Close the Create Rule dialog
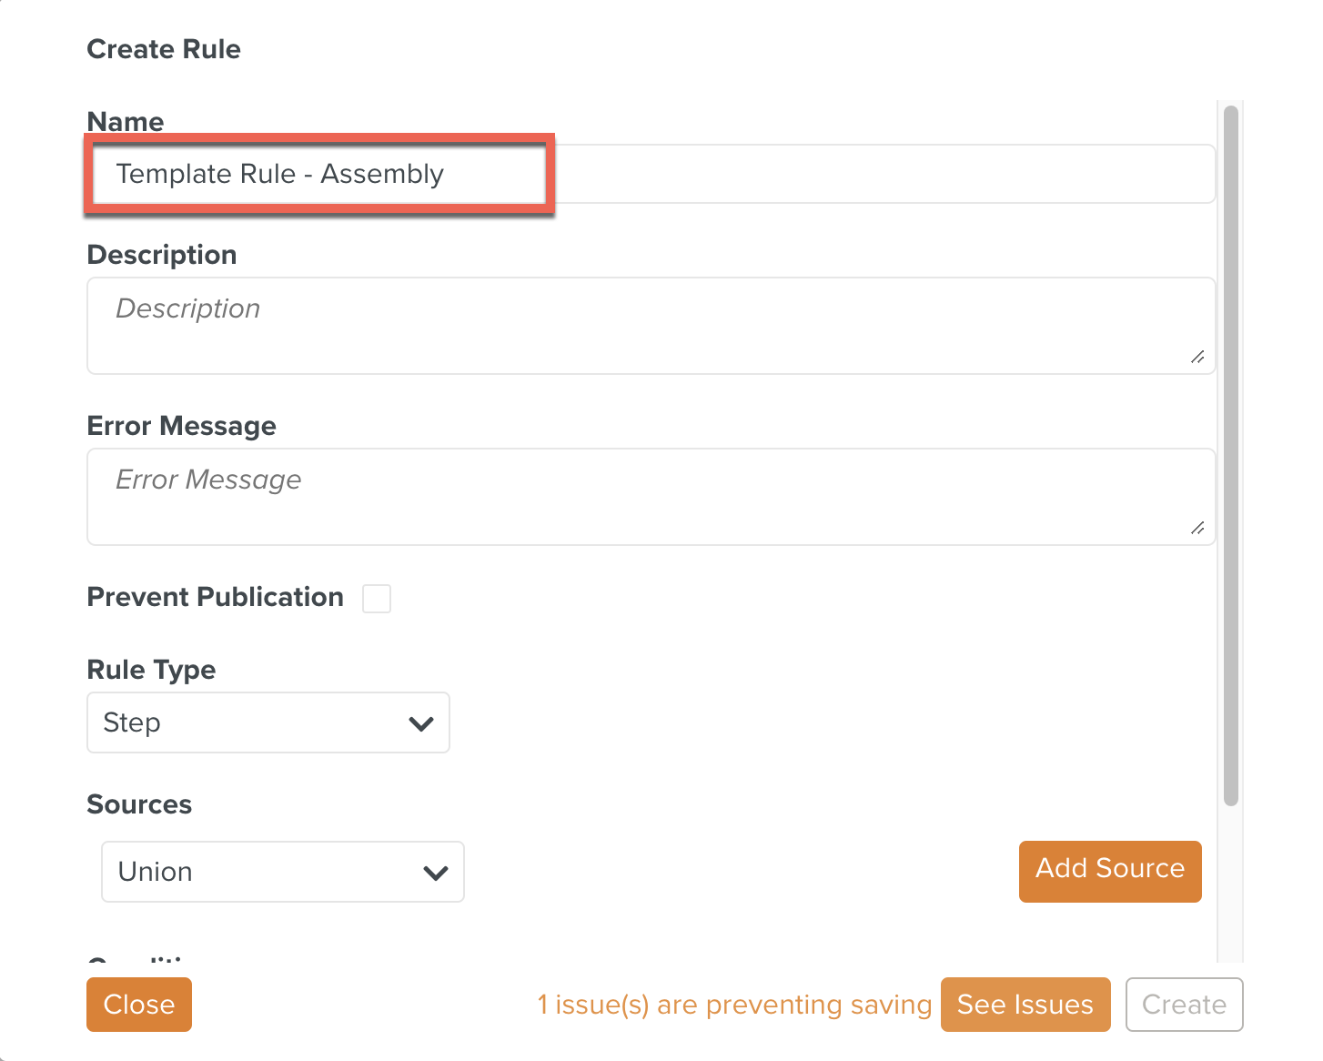This screenshot has width=1323, height=1061. (139, 1005)
